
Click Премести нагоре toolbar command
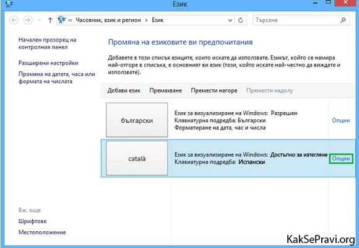[214, 91]
